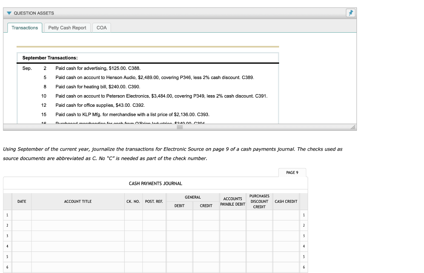Click Accounts Payable Debit field in row 1
This screenshot has height=273, width=424.
233,215
